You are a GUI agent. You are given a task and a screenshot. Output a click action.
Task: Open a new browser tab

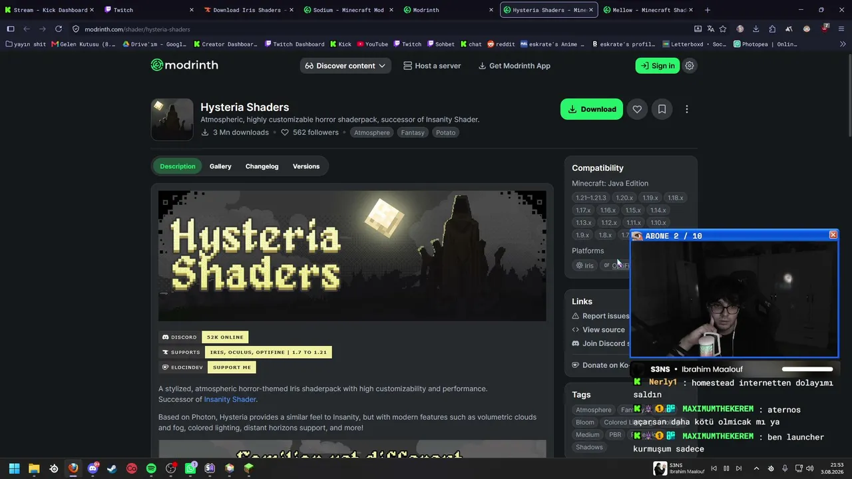(x=707, y=10)
